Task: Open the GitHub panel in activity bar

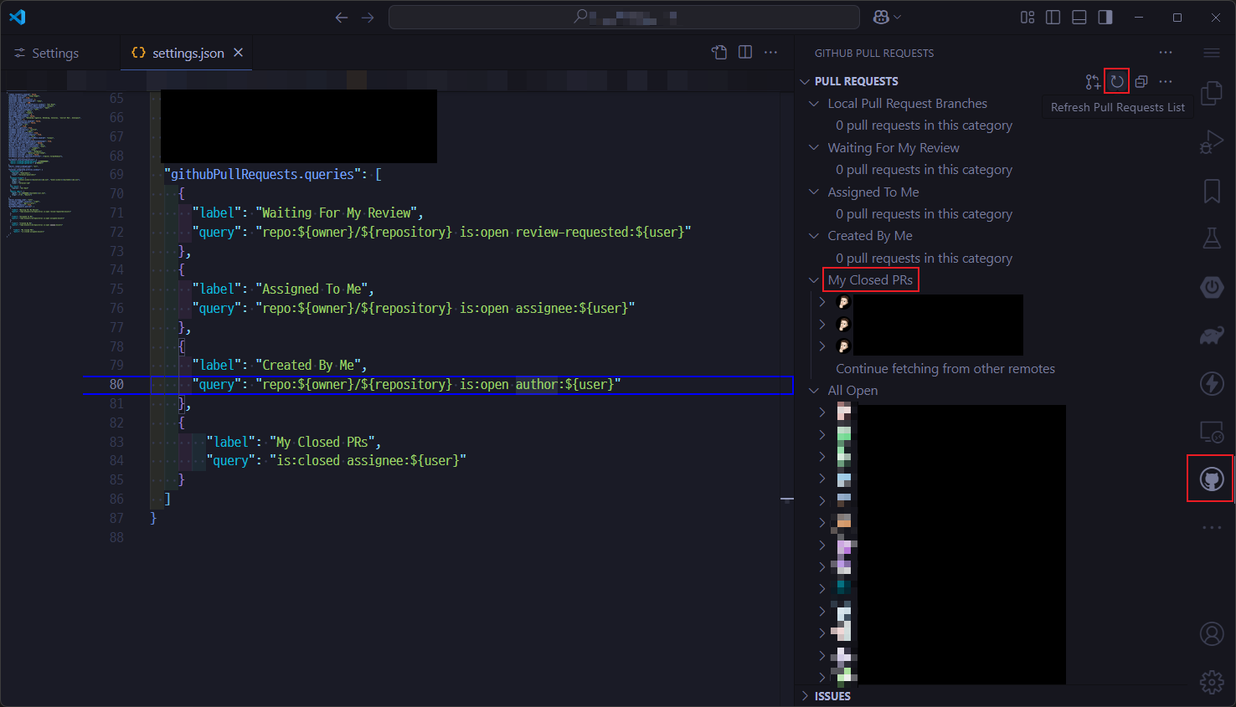Action: click(1211, 479)
